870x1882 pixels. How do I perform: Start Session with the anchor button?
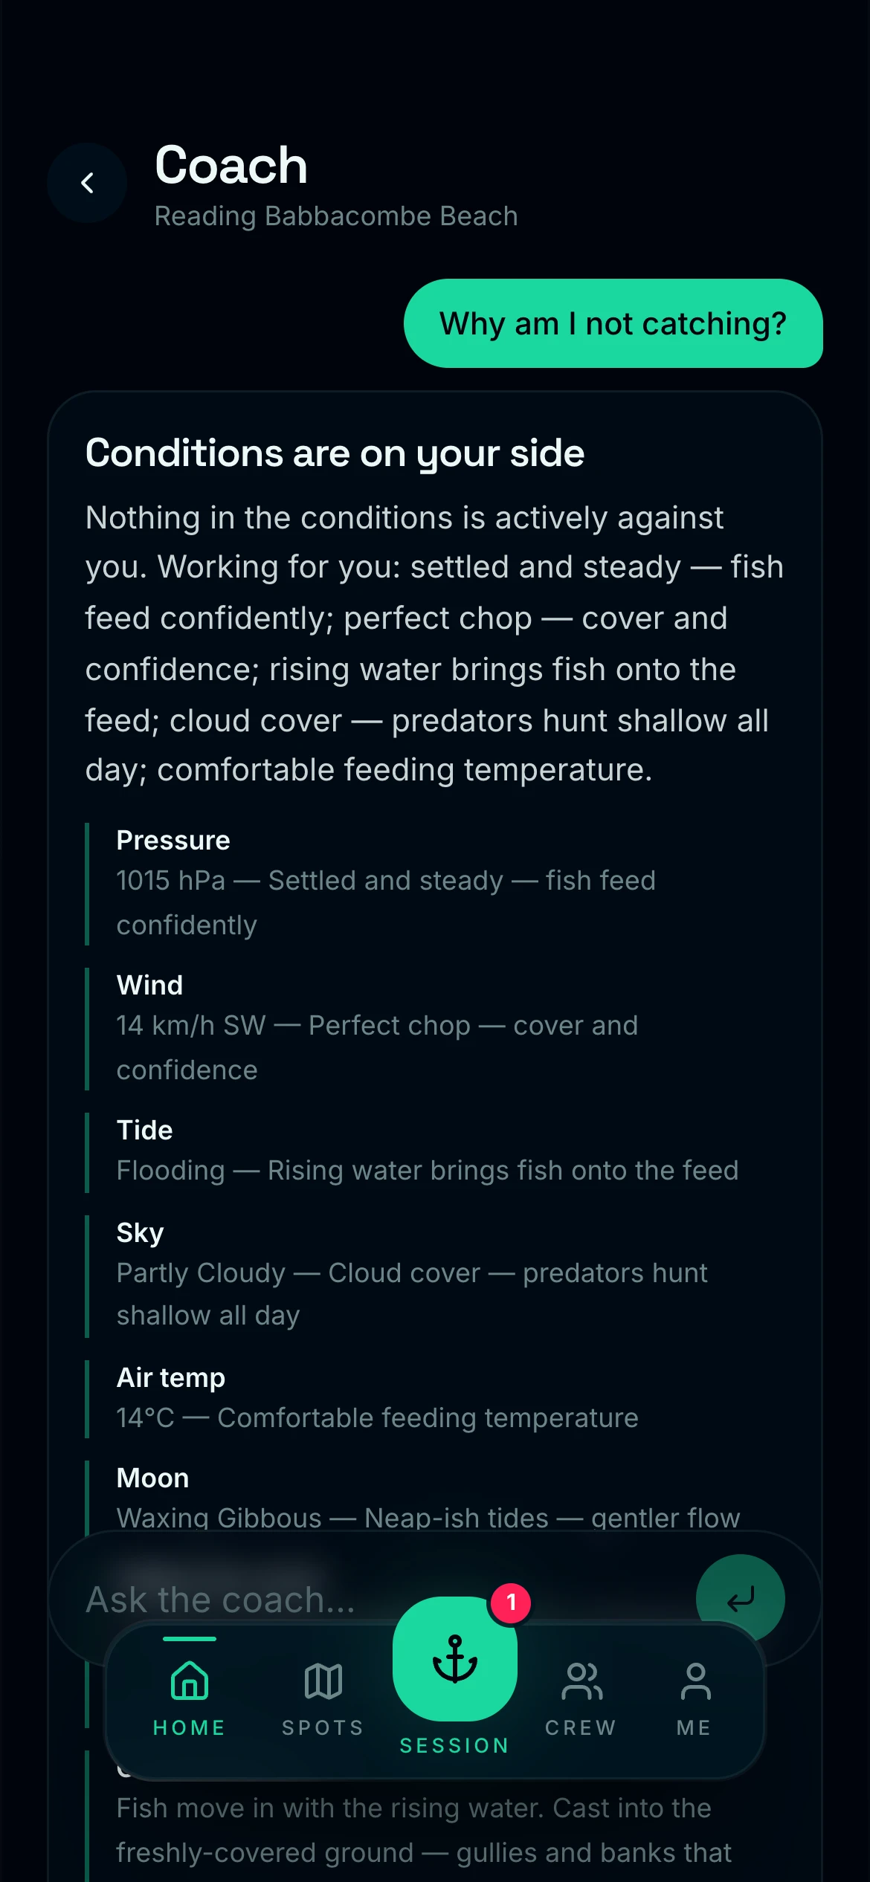coord(455,1659)
